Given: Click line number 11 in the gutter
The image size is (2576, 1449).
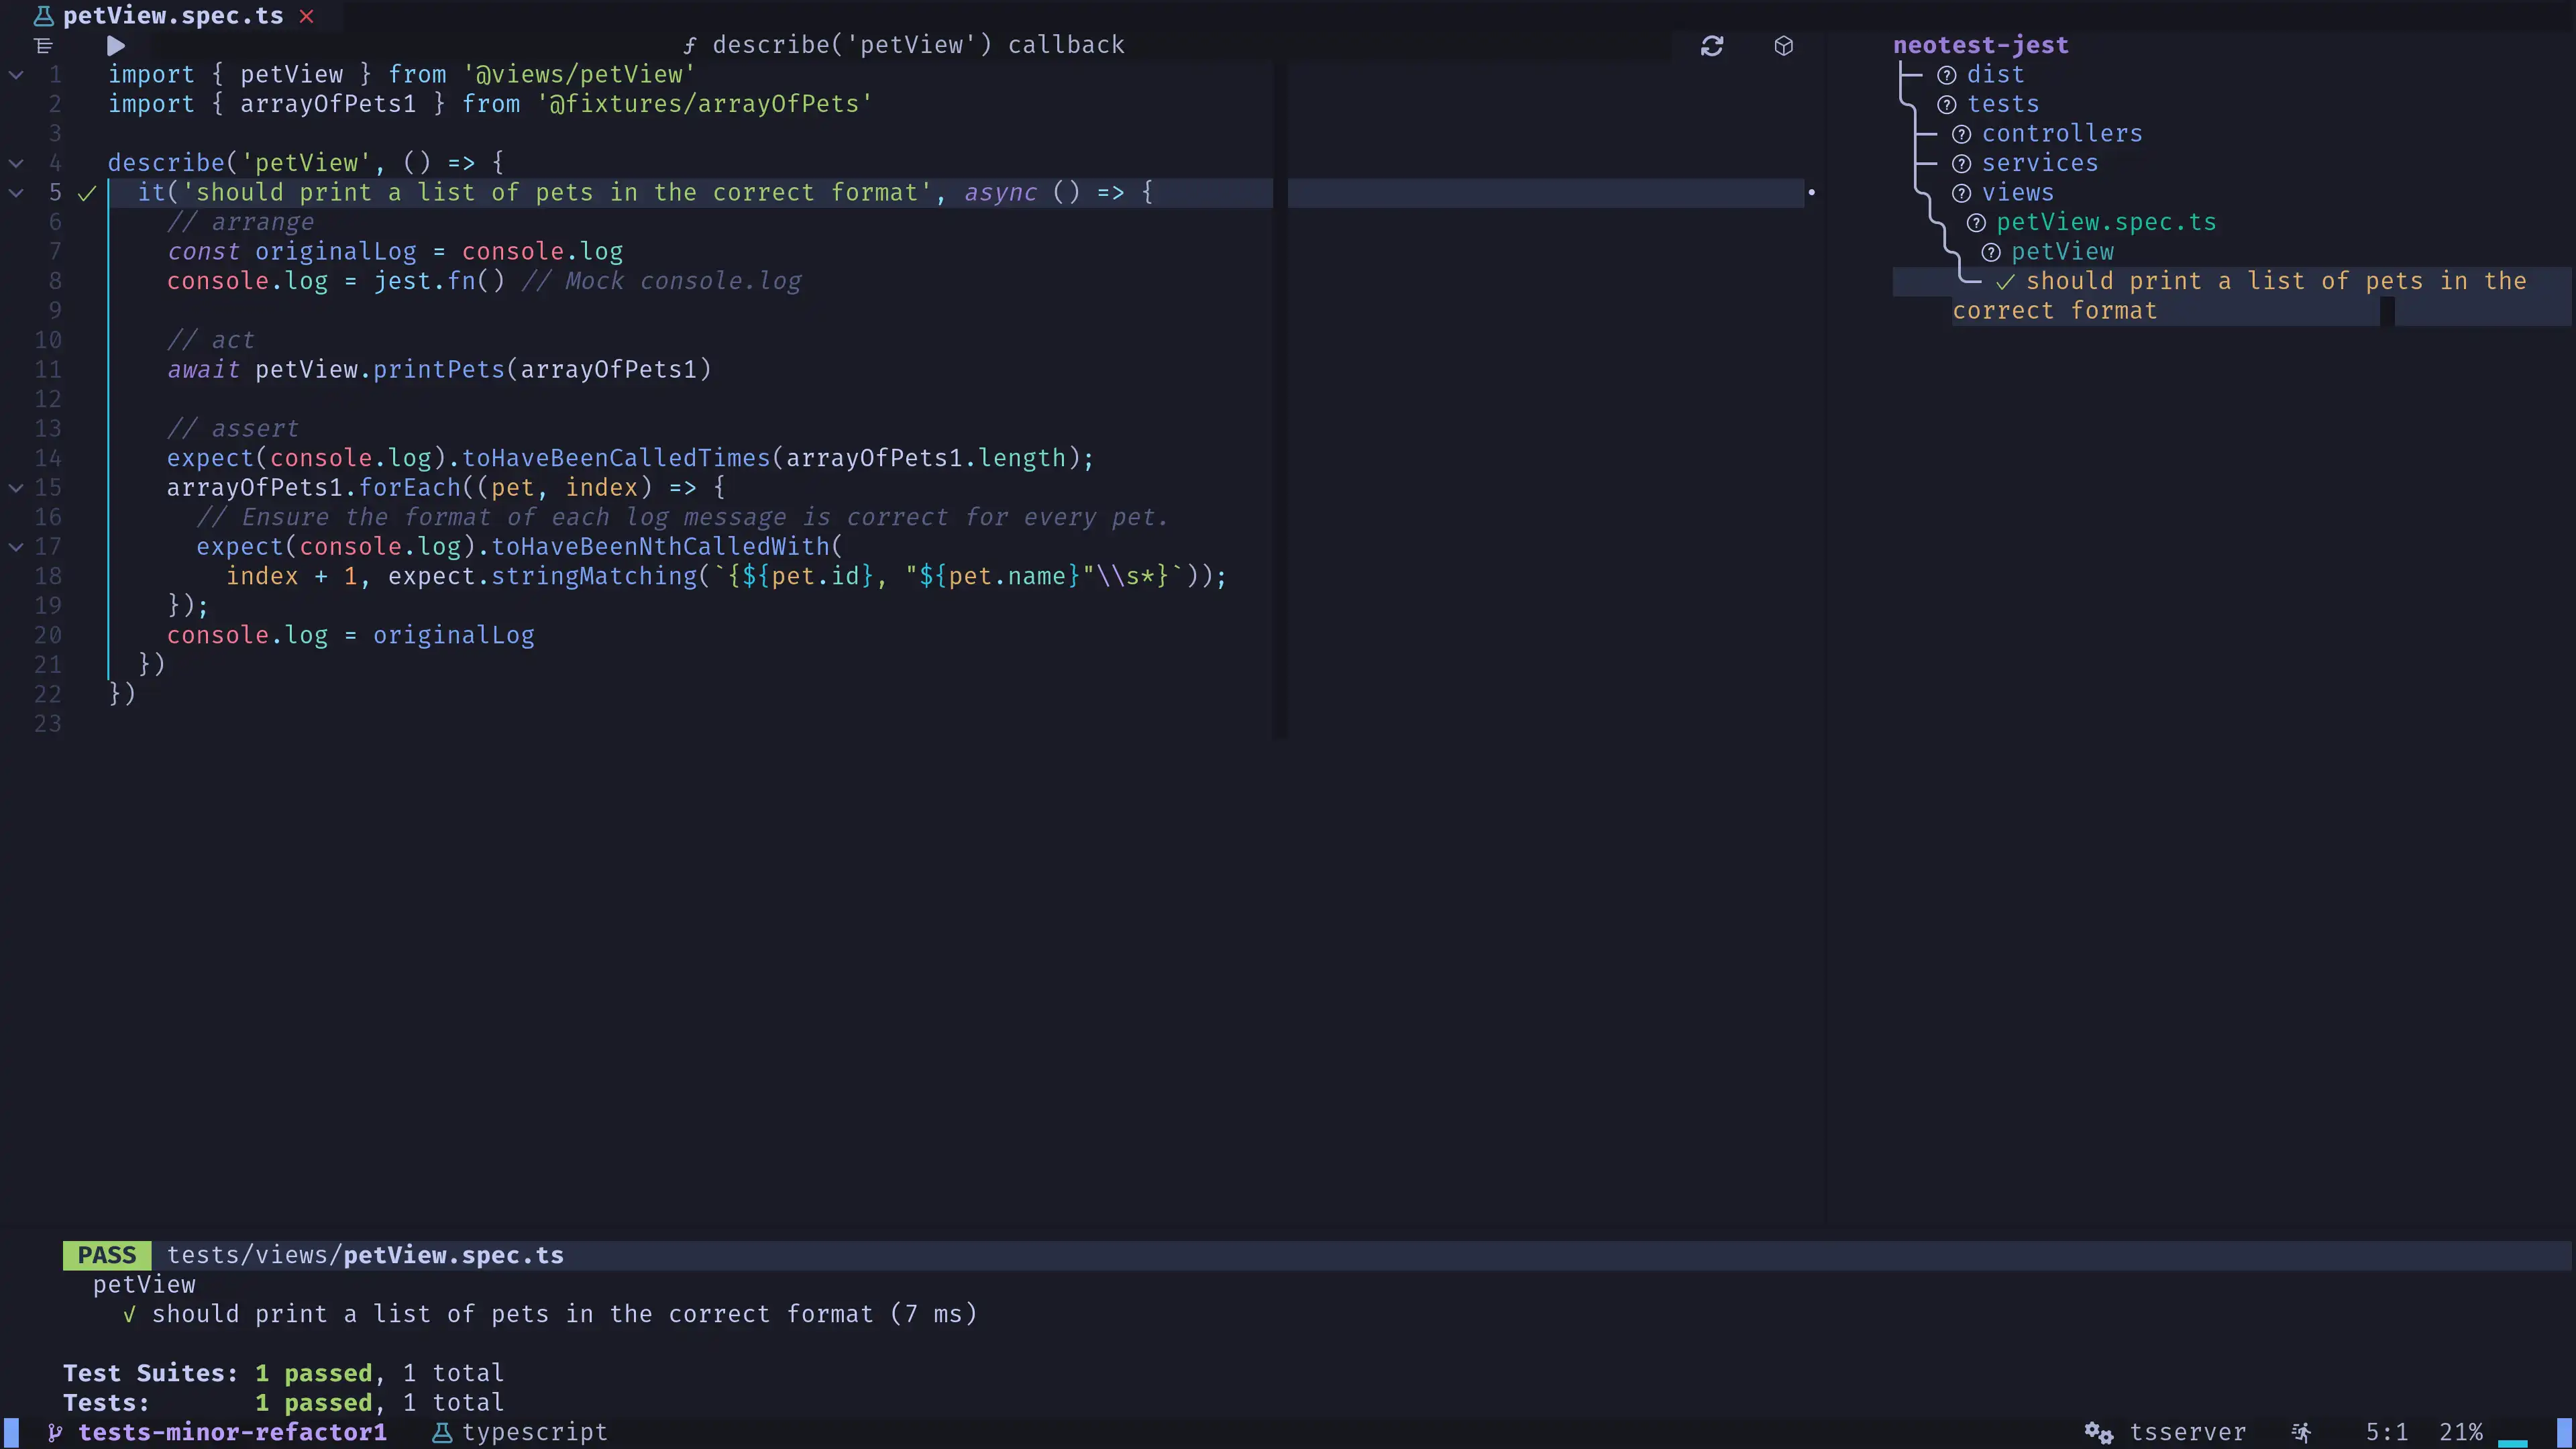Looking at the screenshot, I should click(48, 370).
